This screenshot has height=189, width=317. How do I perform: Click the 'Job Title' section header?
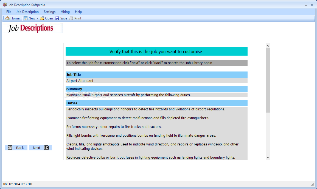(156, 75)
